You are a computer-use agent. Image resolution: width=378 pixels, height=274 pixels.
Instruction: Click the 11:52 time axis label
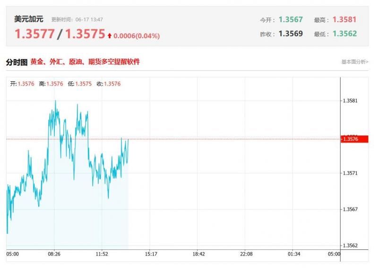(x=102, y=254)
